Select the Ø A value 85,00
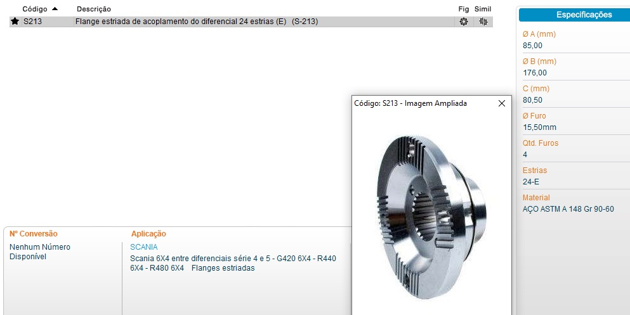The image size is (630, 315). pyautogui.click(x=532, y=46)
